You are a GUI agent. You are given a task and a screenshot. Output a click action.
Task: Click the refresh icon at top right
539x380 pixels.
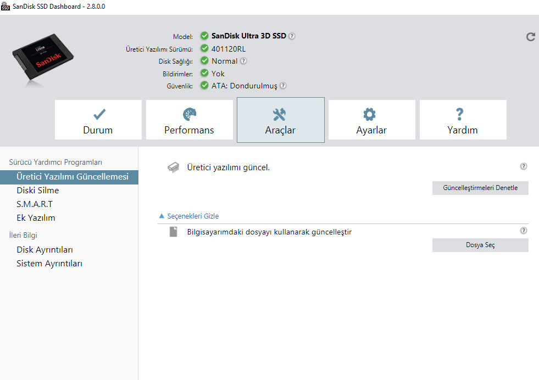point(530,37)
